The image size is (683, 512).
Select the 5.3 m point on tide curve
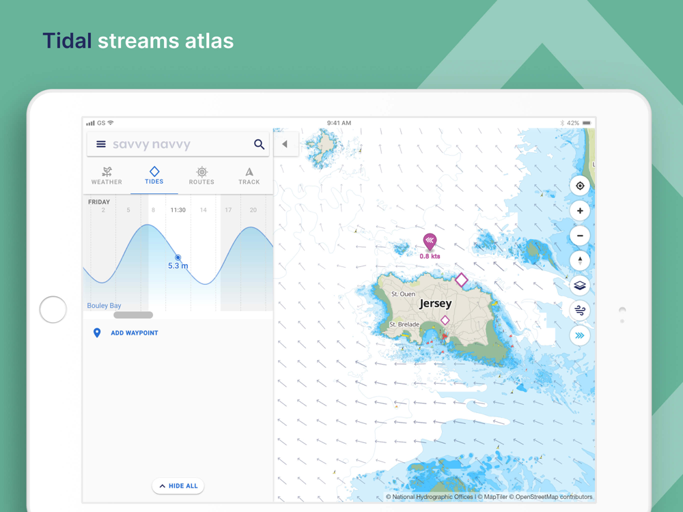coord(178,258)
